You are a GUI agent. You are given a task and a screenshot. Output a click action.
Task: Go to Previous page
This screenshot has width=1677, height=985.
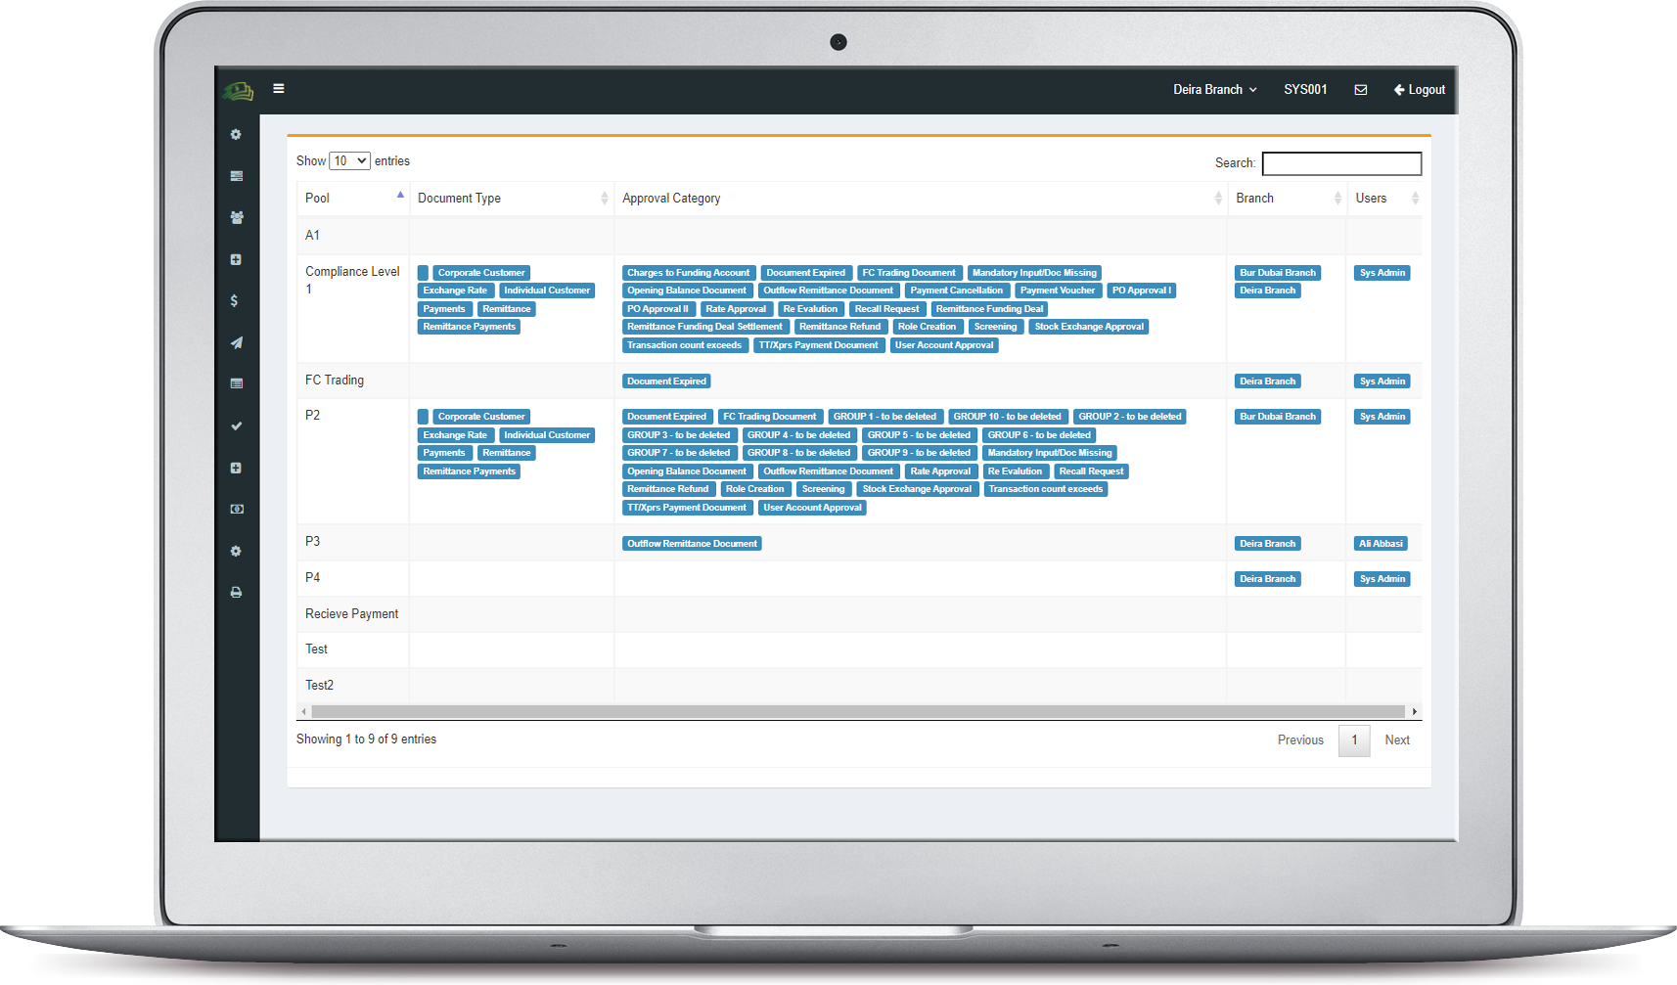click(1300, 740)
